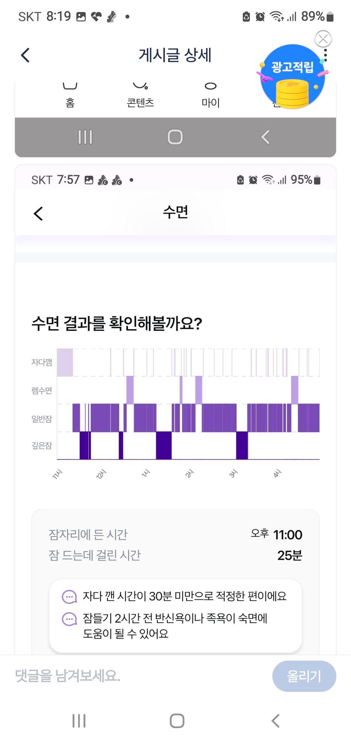Tap the 깊은잠 block near 1시
This screenshot has width=351, height=742.
point(164,446)
